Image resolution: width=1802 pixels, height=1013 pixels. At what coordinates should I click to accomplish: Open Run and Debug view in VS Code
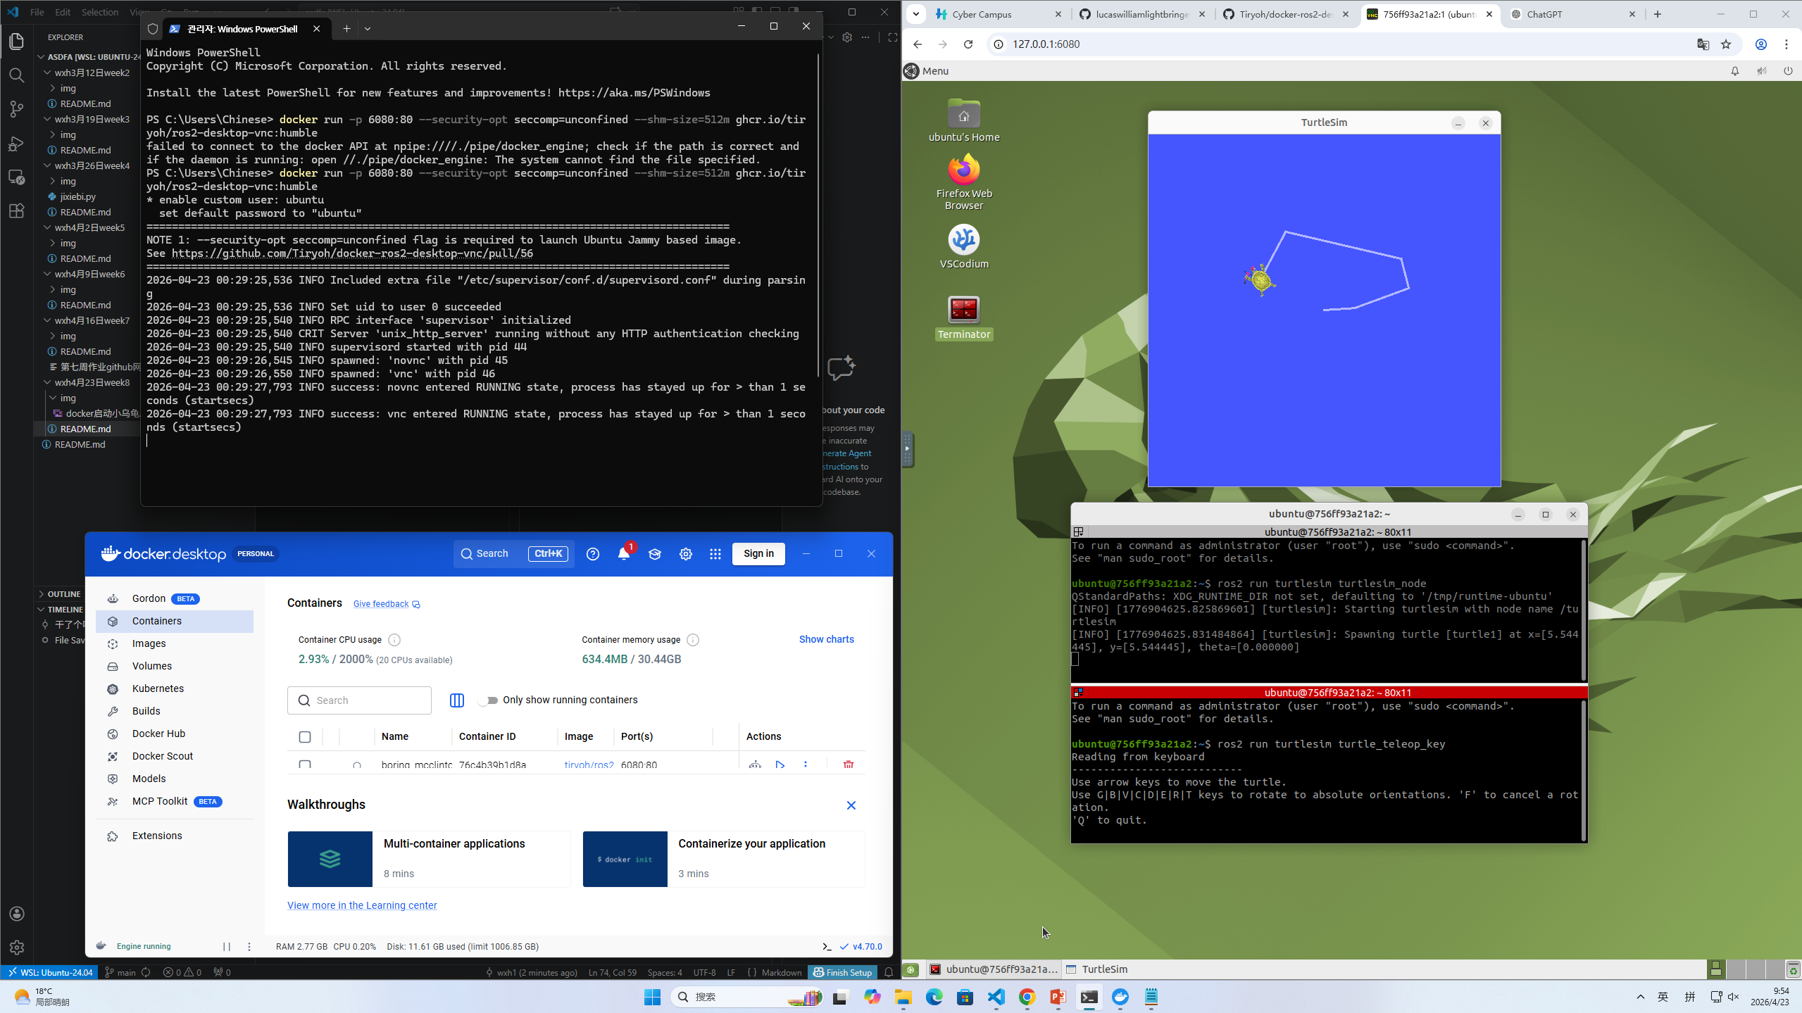(17, 143)
